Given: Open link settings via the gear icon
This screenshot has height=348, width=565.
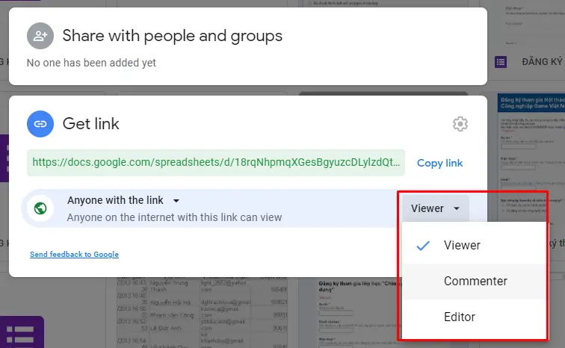Looking at the screenshot, I should 460,124.
